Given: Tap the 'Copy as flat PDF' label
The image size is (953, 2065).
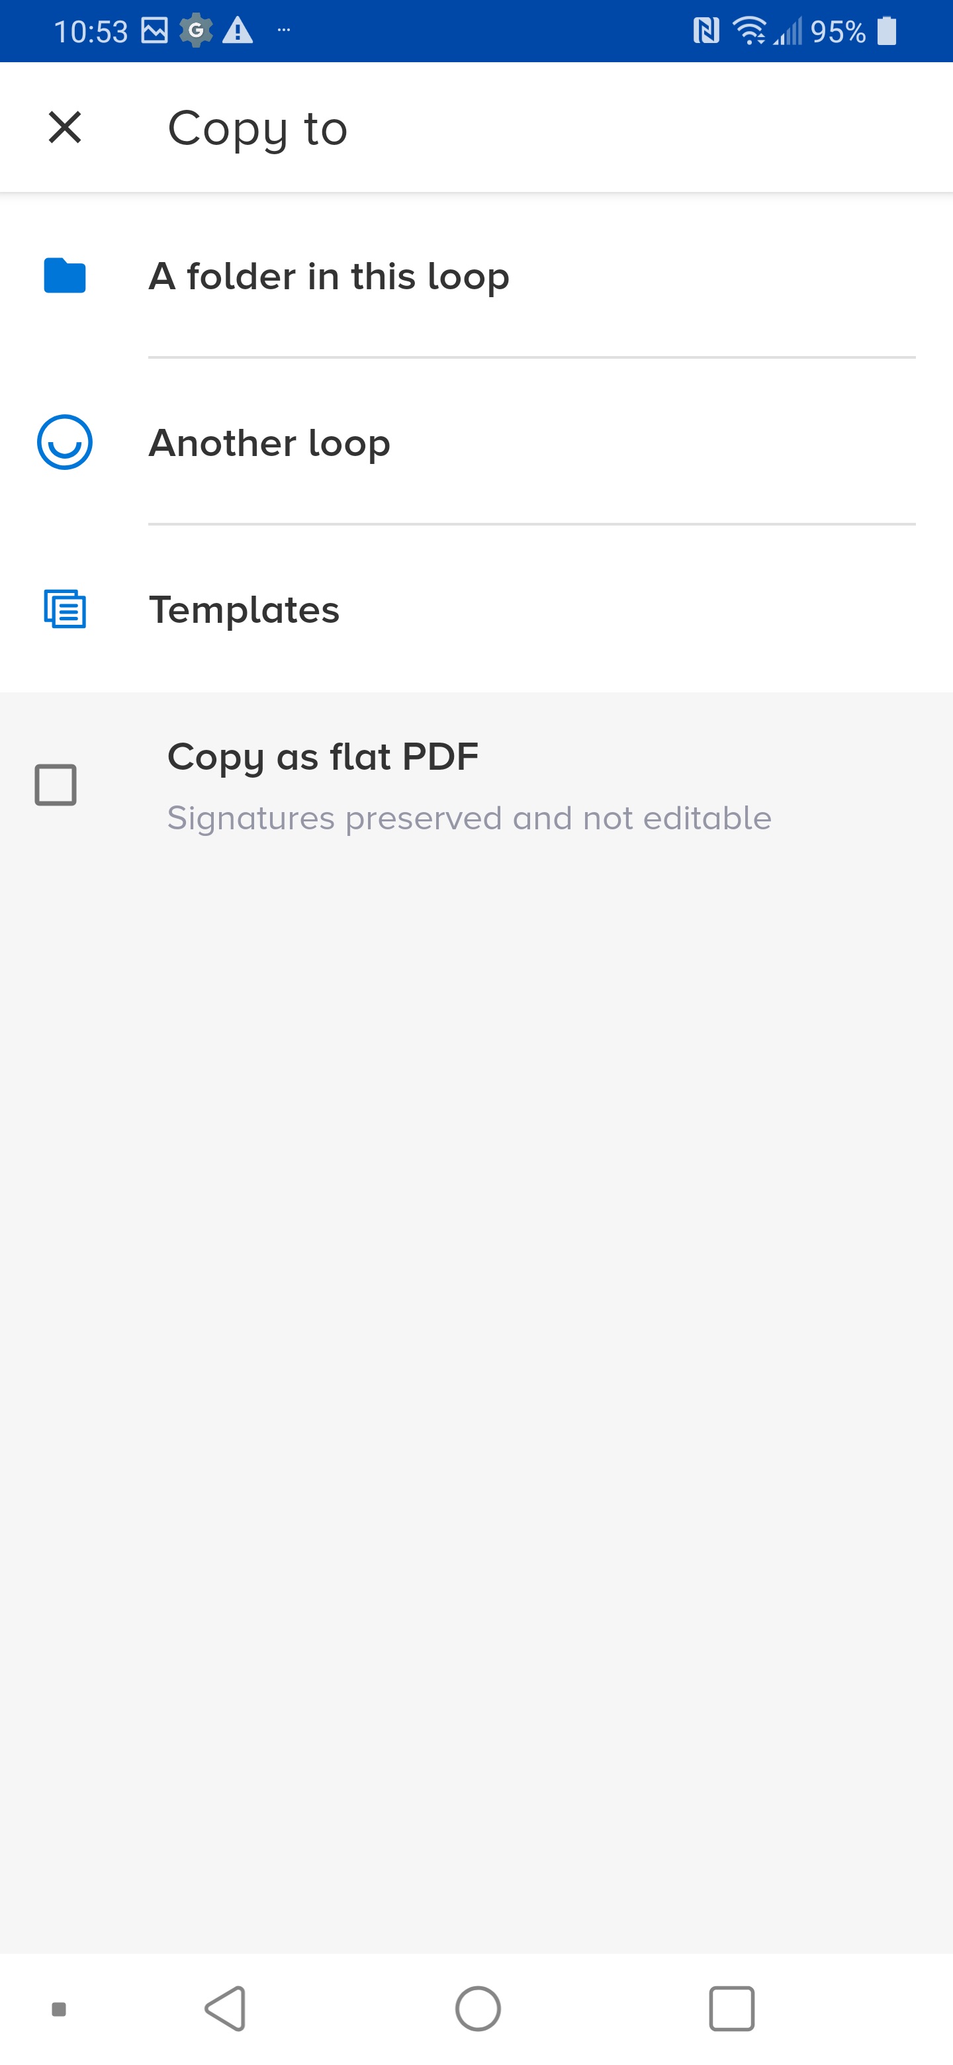Looking at the screenshot, I should coord(323,757).
